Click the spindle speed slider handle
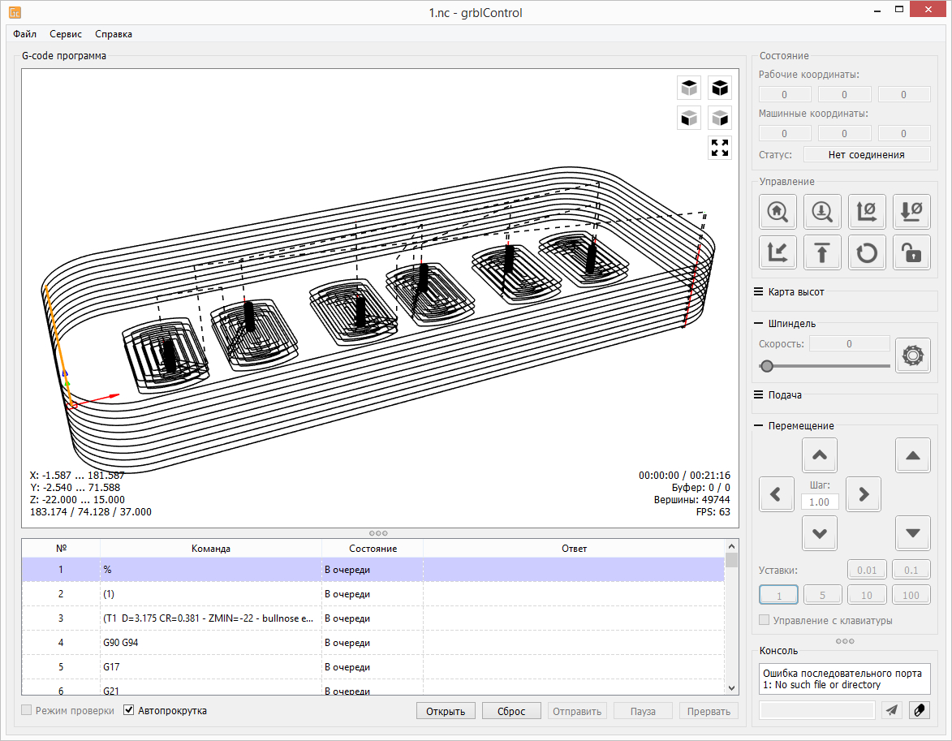The height and width of the screenshot is (741, 952). [767, 366]
